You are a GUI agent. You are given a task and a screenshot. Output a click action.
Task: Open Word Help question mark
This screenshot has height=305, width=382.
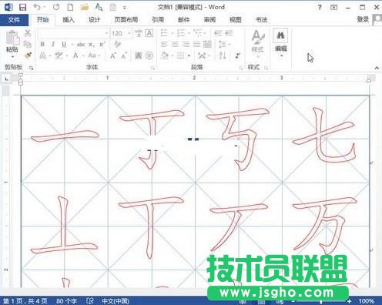tap(320, 7)
